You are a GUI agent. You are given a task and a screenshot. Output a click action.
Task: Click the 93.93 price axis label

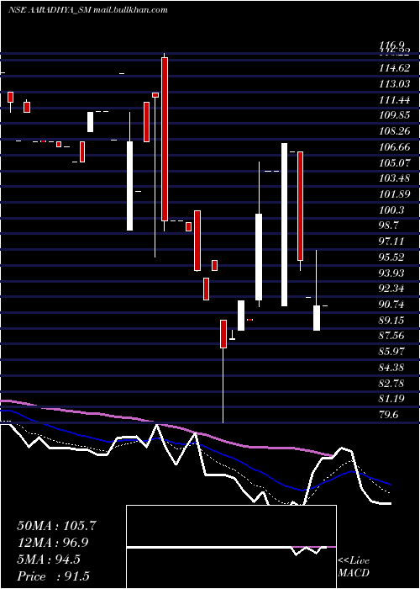point(391,273)
